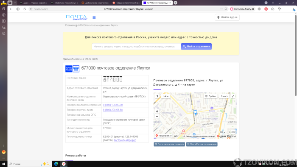297x167 pixels.
Task: Click the map geolocation arrow button
Action: [x=157, y=96]
